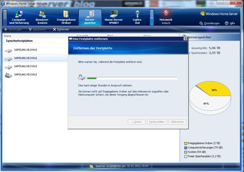
Task: Open Einstellungen settings
Action: pyautogui.click(x=210, y=24)
